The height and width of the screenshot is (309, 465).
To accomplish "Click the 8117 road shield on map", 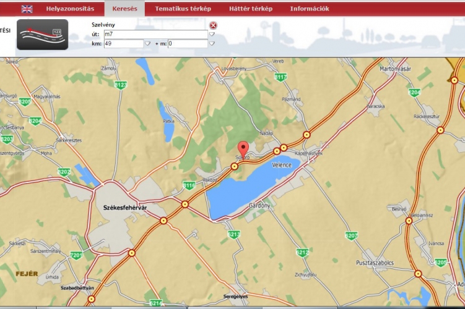I will click(x=280, y=77).
